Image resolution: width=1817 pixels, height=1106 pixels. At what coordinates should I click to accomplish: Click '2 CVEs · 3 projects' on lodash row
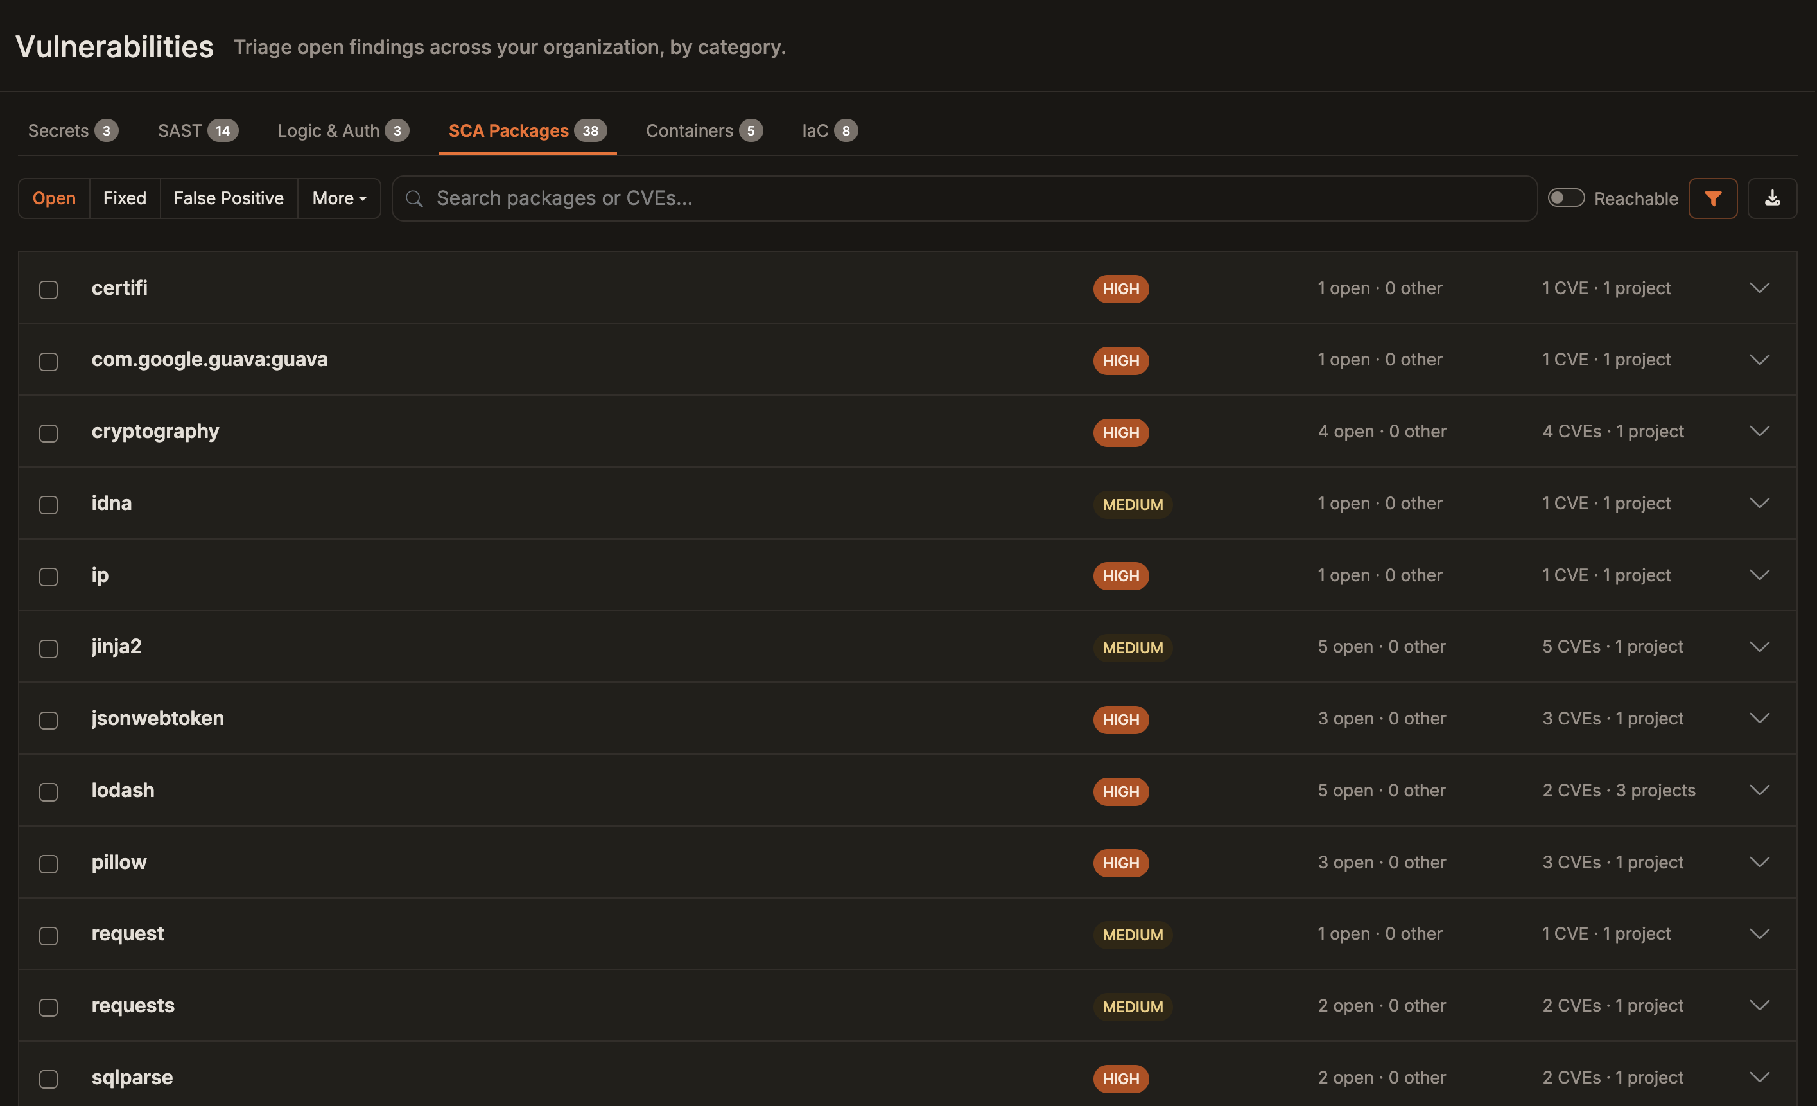(x=1619, y=790)
